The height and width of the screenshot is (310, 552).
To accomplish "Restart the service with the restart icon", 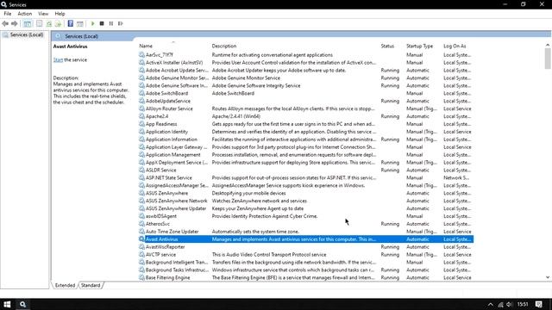I will pos(121,23).
